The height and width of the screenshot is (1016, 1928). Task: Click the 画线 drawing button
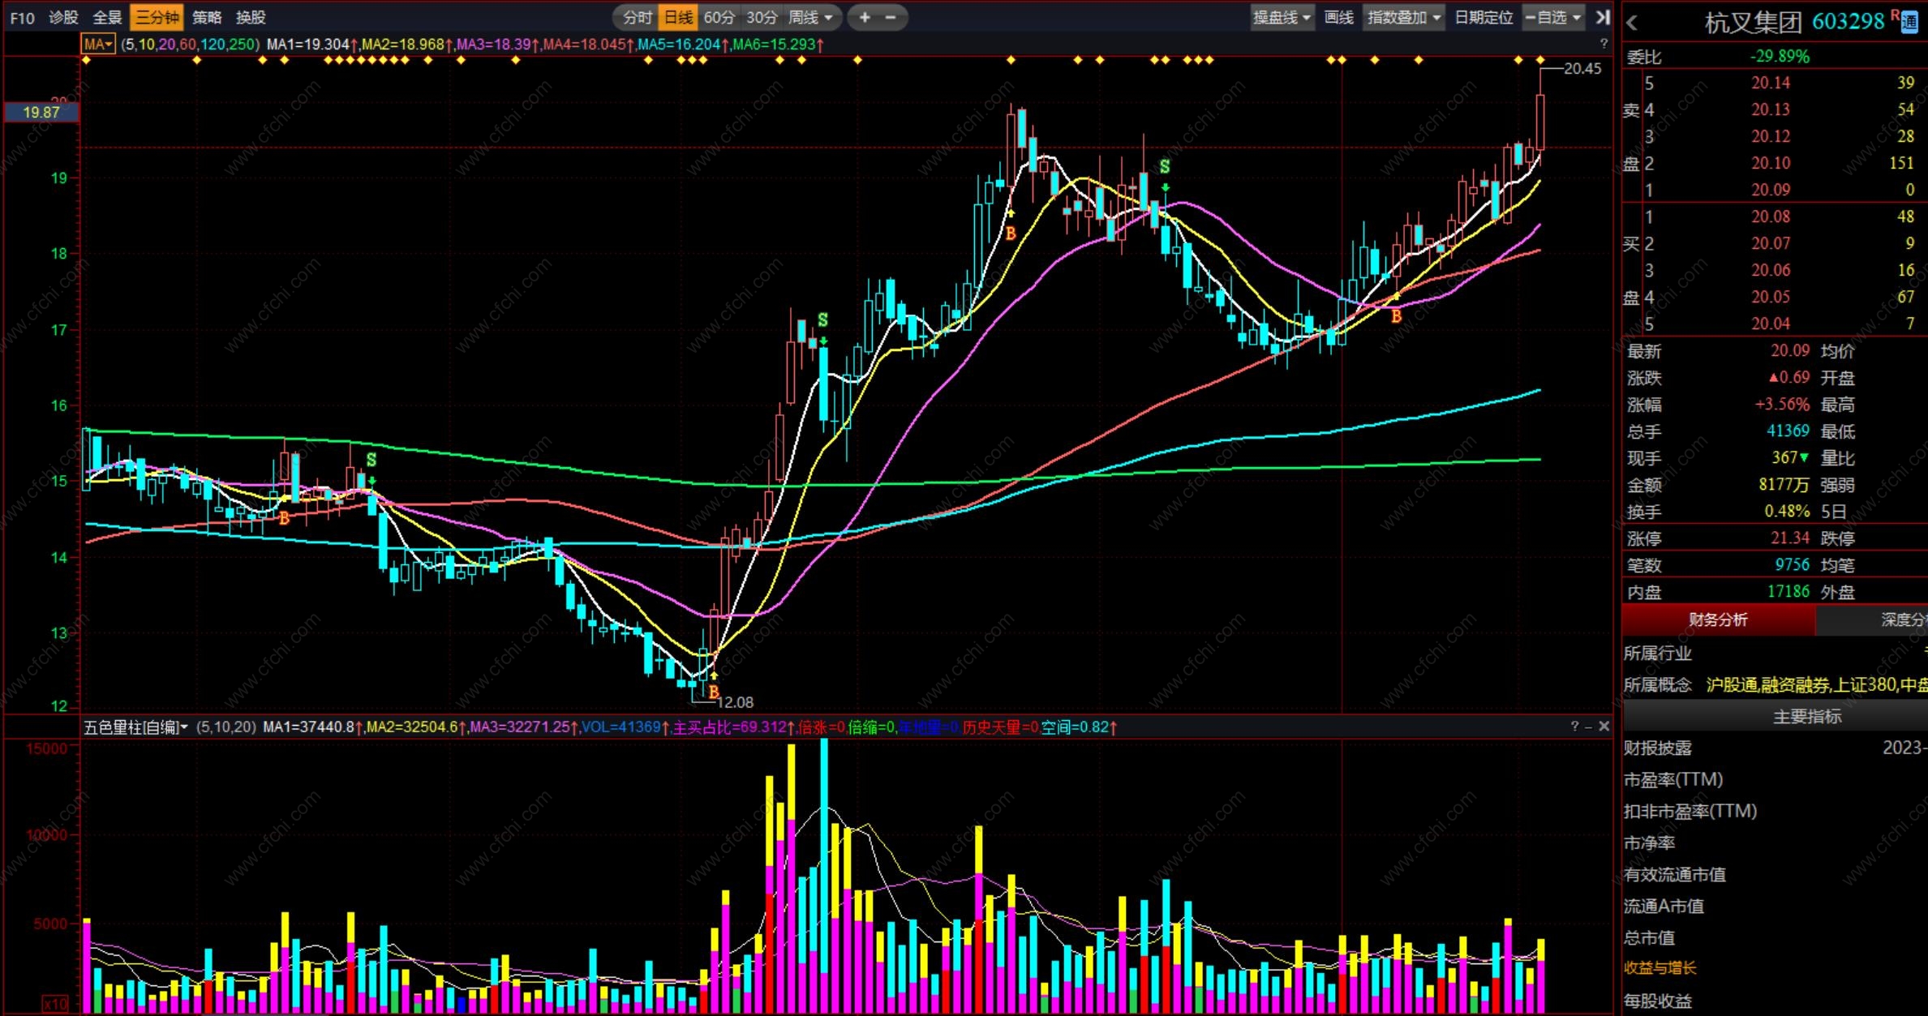point(1338,17)
